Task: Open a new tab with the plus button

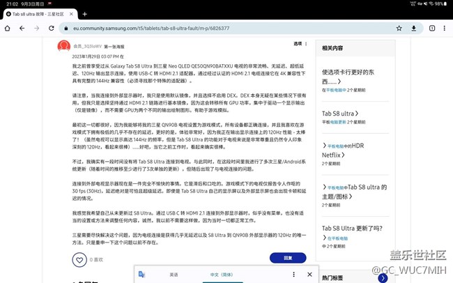Action: (84, 14)
